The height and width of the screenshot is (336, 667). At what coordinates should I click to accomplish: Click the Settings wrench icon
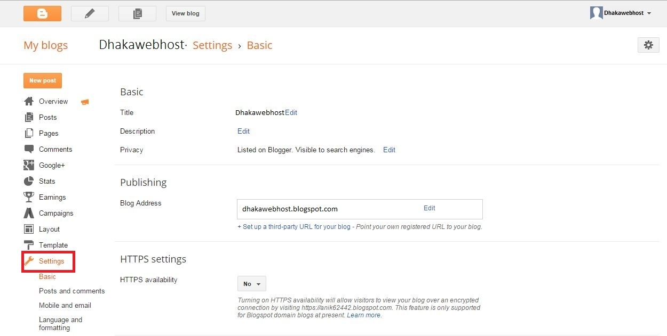(x=29, y=261)
